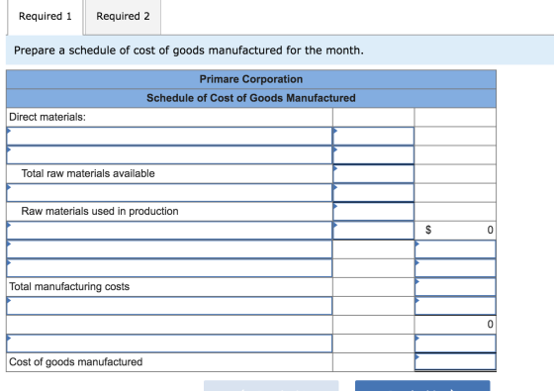
Task: Click the amount field for Total manufacturing costs
Action: (x=455, y=287)
